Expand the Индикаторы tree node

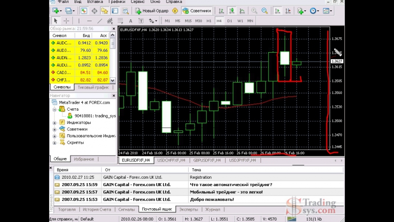click(54, 123)
